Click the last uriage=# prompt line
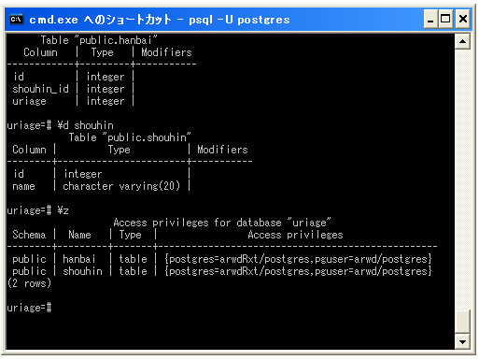Screen dimensions: 479x360 pos(29,308)
